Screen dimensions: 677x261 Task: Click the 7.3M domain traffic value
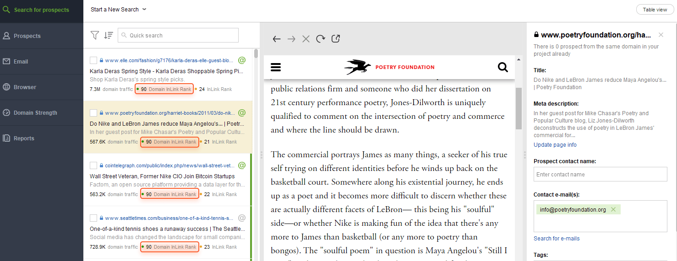coord(95,89)
